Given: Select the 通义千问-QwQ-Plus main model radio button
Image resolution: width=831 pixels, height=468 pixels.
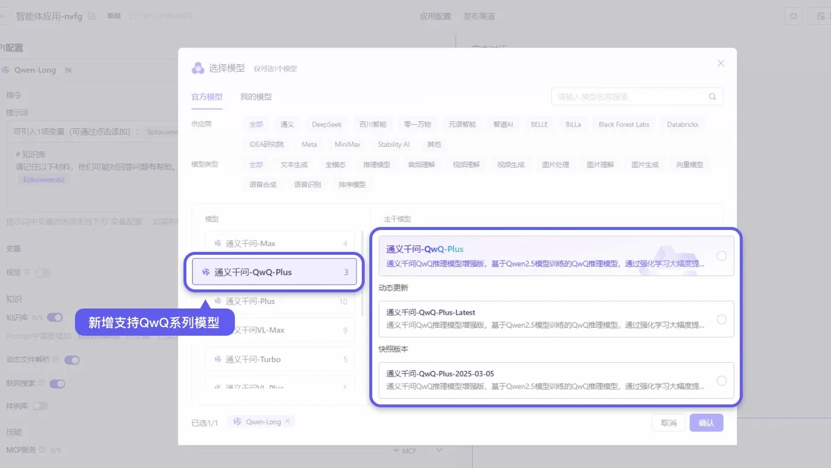Looking at the screenshot, I should click(721, 256).
